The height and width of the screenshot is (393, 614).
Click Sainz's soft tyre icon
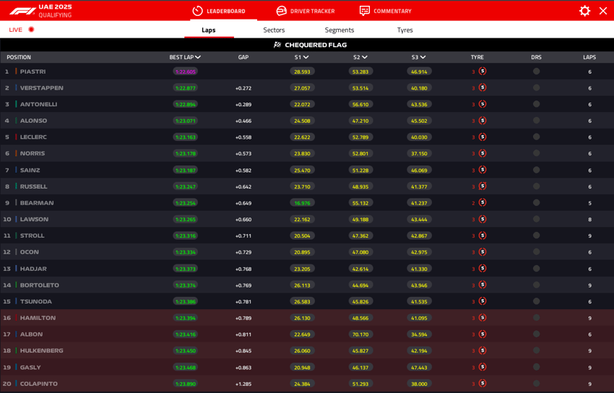[x=483, y=170]
